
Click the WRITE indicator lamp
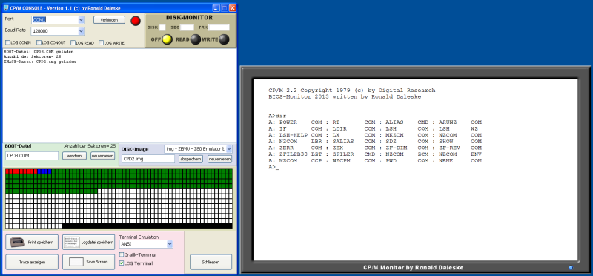pos(224,39)
